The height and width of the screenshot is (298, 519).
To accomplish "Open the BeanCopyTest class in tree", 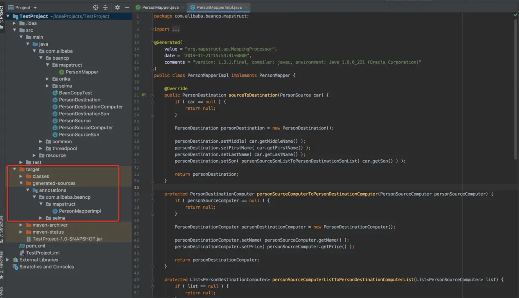I will pos(75,93).
